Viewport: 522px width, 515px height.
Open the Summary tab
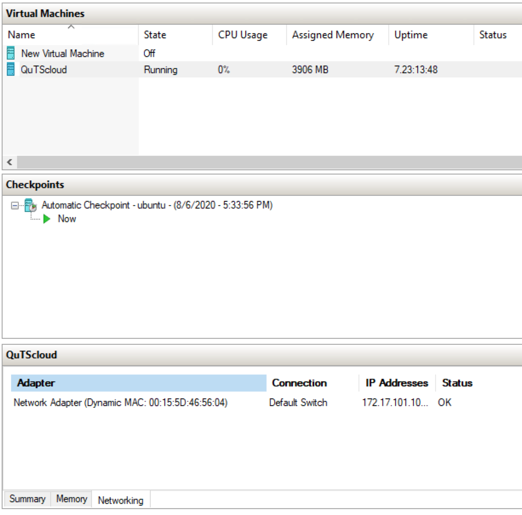(x=27, y=499)
